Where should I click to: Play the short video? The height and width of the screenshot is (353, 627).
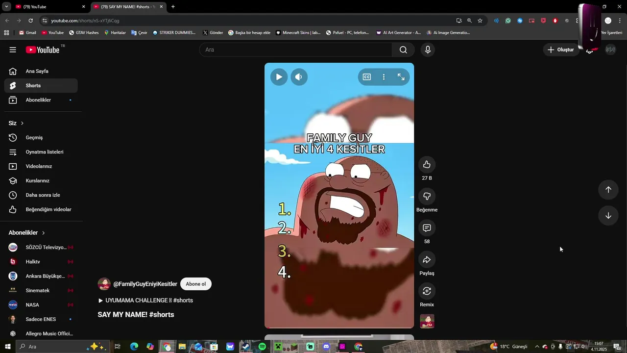[x=279, y=77]
